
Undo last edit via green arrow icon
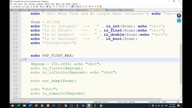(41, 6)
